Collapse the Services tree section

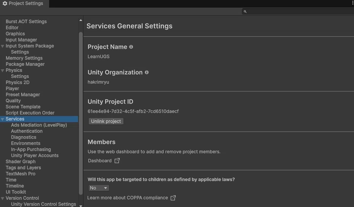click(x=3, y=119)
